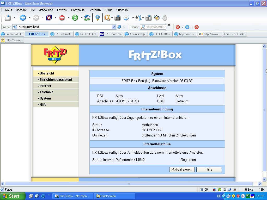Open the Einrichtungsassistent sidebar link
The height and width of the screenshot is (200, 267).
click(56, 80)
